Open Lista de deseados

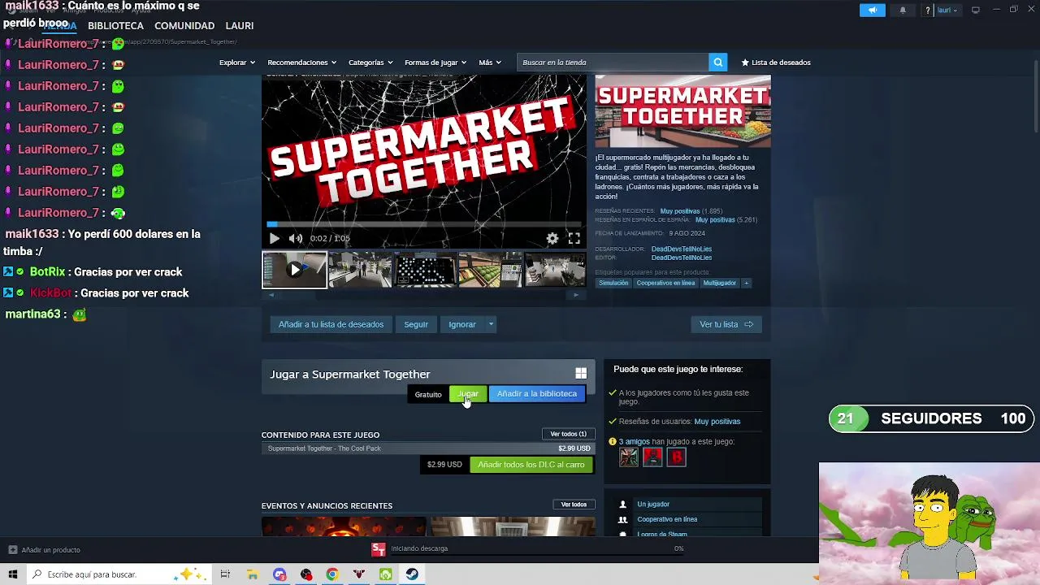click(776, 63)
